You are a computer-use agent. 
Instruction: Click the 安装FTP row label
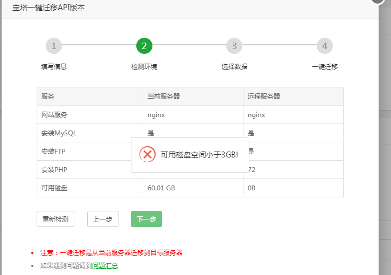pyautogui.click(x=53, y=152)
